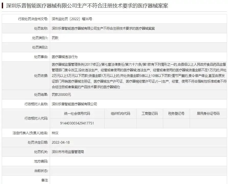Select the 居民身份证号码 column header
The image size is (228, 184).
point(208,113)
